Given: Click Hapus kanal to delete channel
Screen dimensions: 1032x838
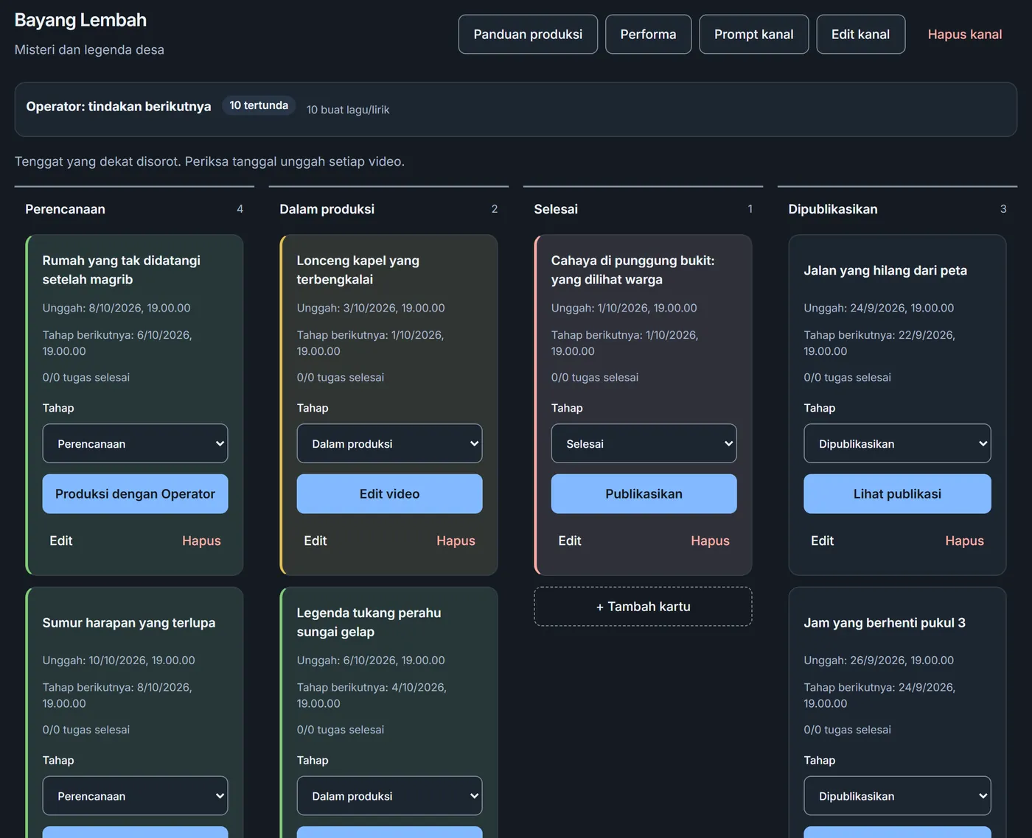Looking at the screenshot, I should click(x=964, y=35).
